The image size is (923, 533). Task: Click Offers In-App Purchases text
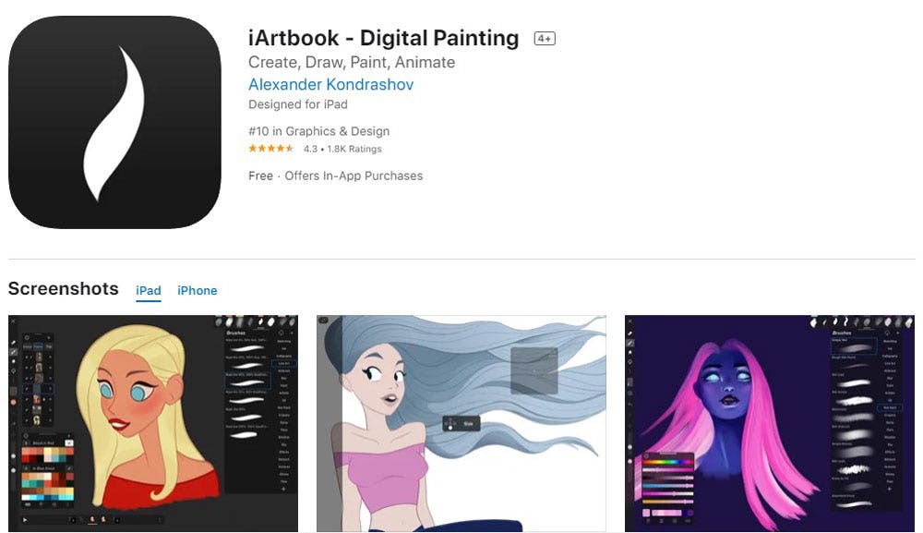pos(354,176)
